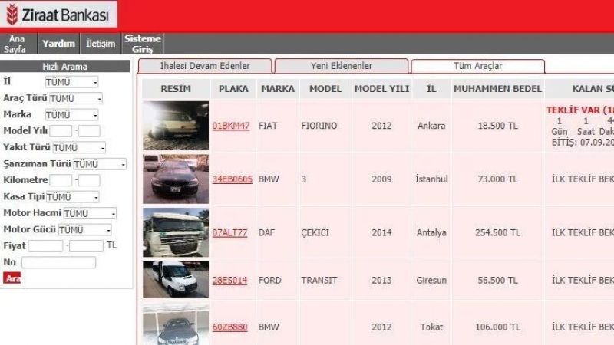The width and height of the screenshot is (614, 345).
Task: Open the Fiat Fiorino vehicle thumbnail
Action: click(x=176, y=126)
